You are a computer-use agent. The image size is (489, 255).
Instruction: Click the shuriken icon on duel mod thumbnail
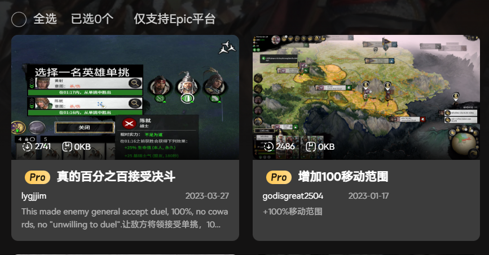click(227, 47)
